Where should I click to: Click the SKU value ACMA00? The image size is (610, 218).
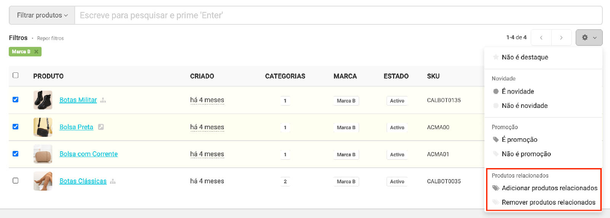(438, 127)
